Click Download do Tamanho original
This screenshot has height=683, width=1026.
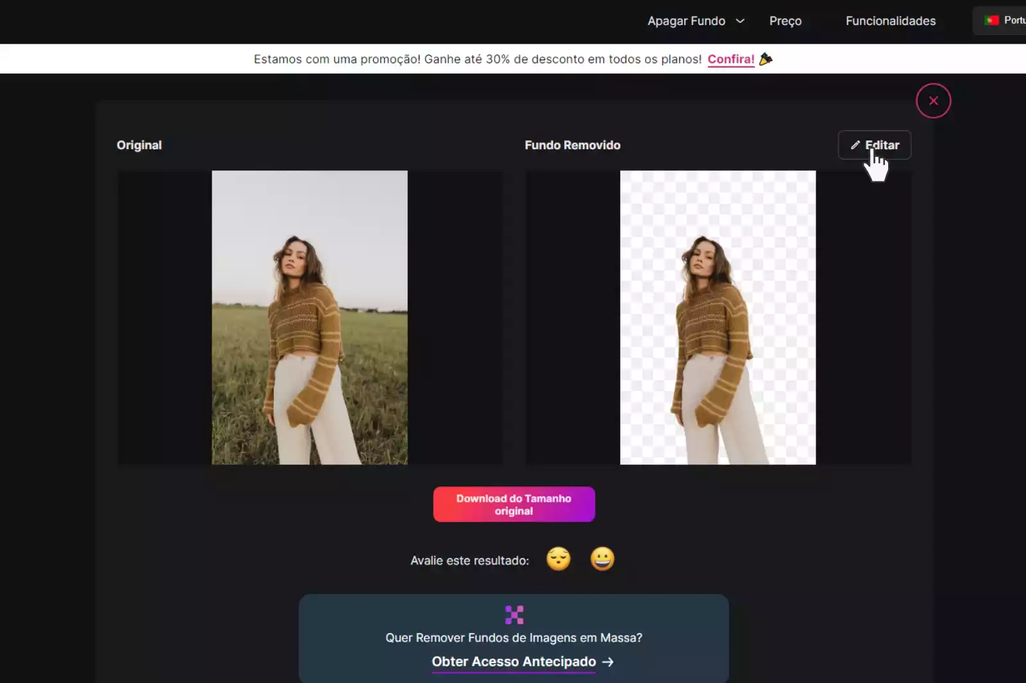(x=514, y=504)
